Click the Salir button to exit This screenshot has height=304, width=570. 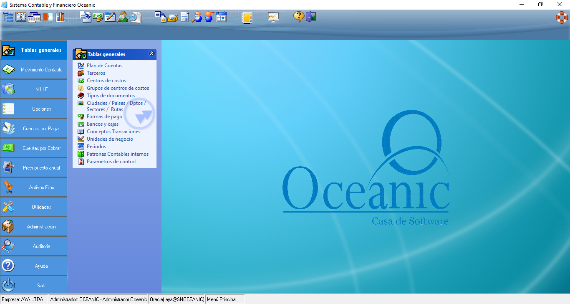(33, 286)
